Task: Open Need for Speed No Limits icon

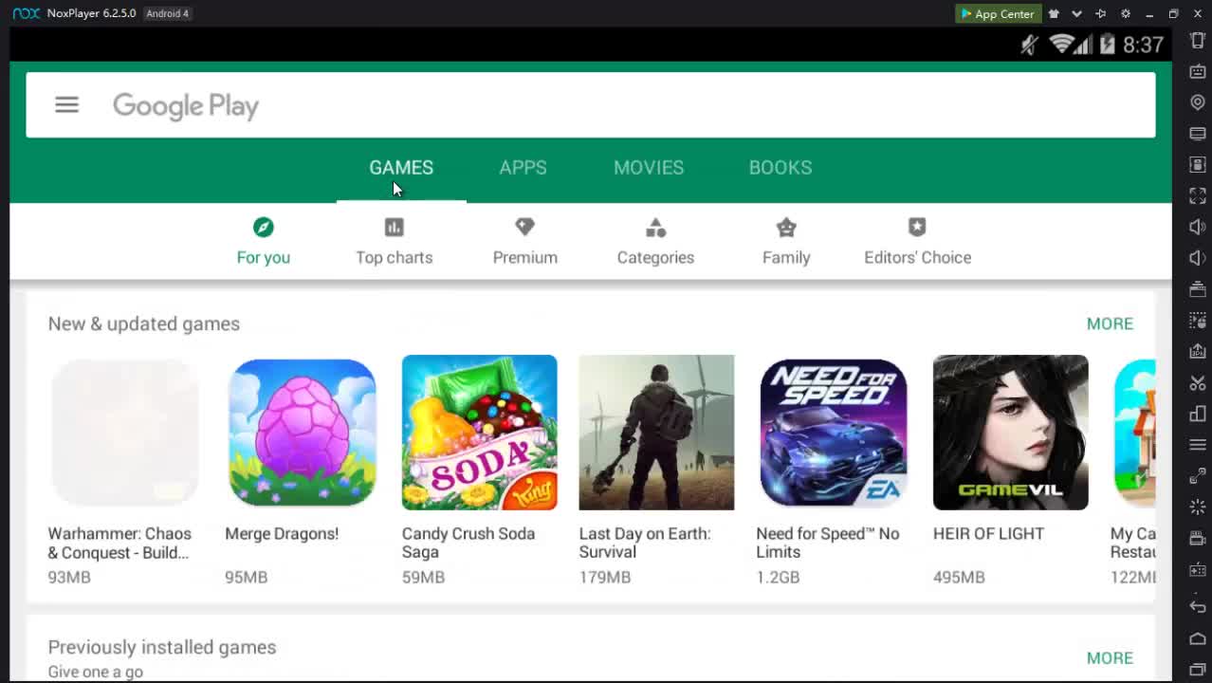Action: pyautogui.click(x=834, y=433)
